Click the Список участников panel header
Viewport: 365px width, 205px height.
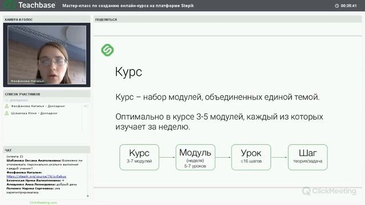(x=47, y=94)
